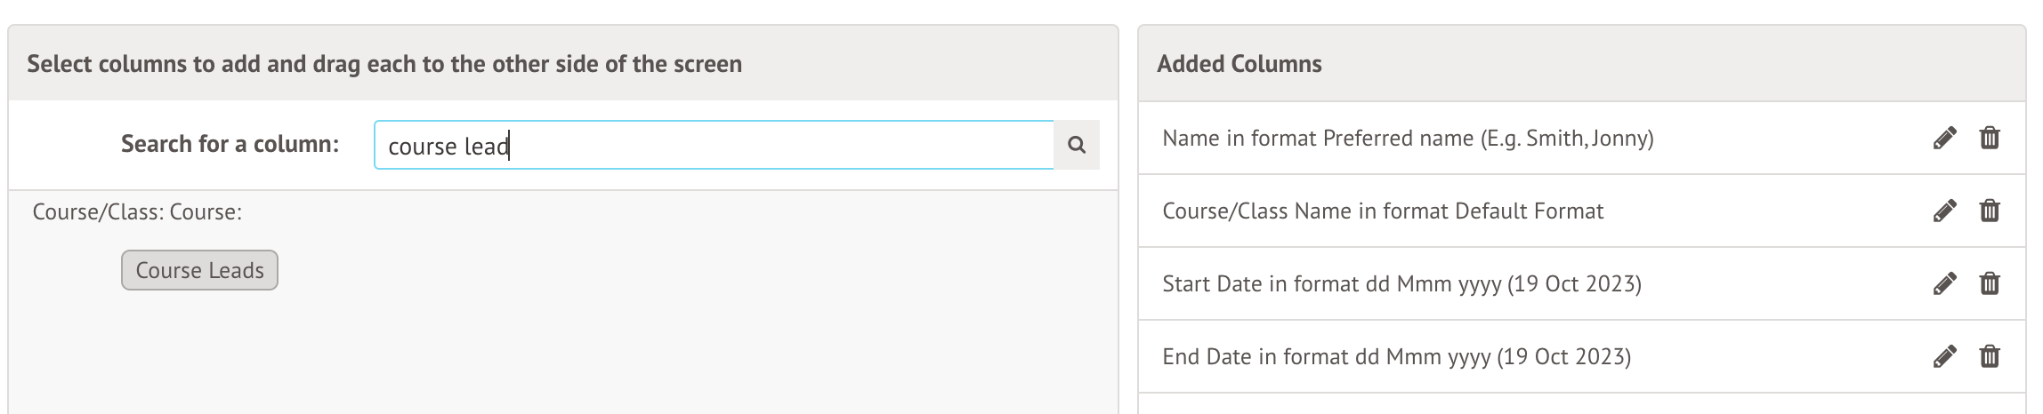
Task: Click the magnifier search button
Action: 1077,145
